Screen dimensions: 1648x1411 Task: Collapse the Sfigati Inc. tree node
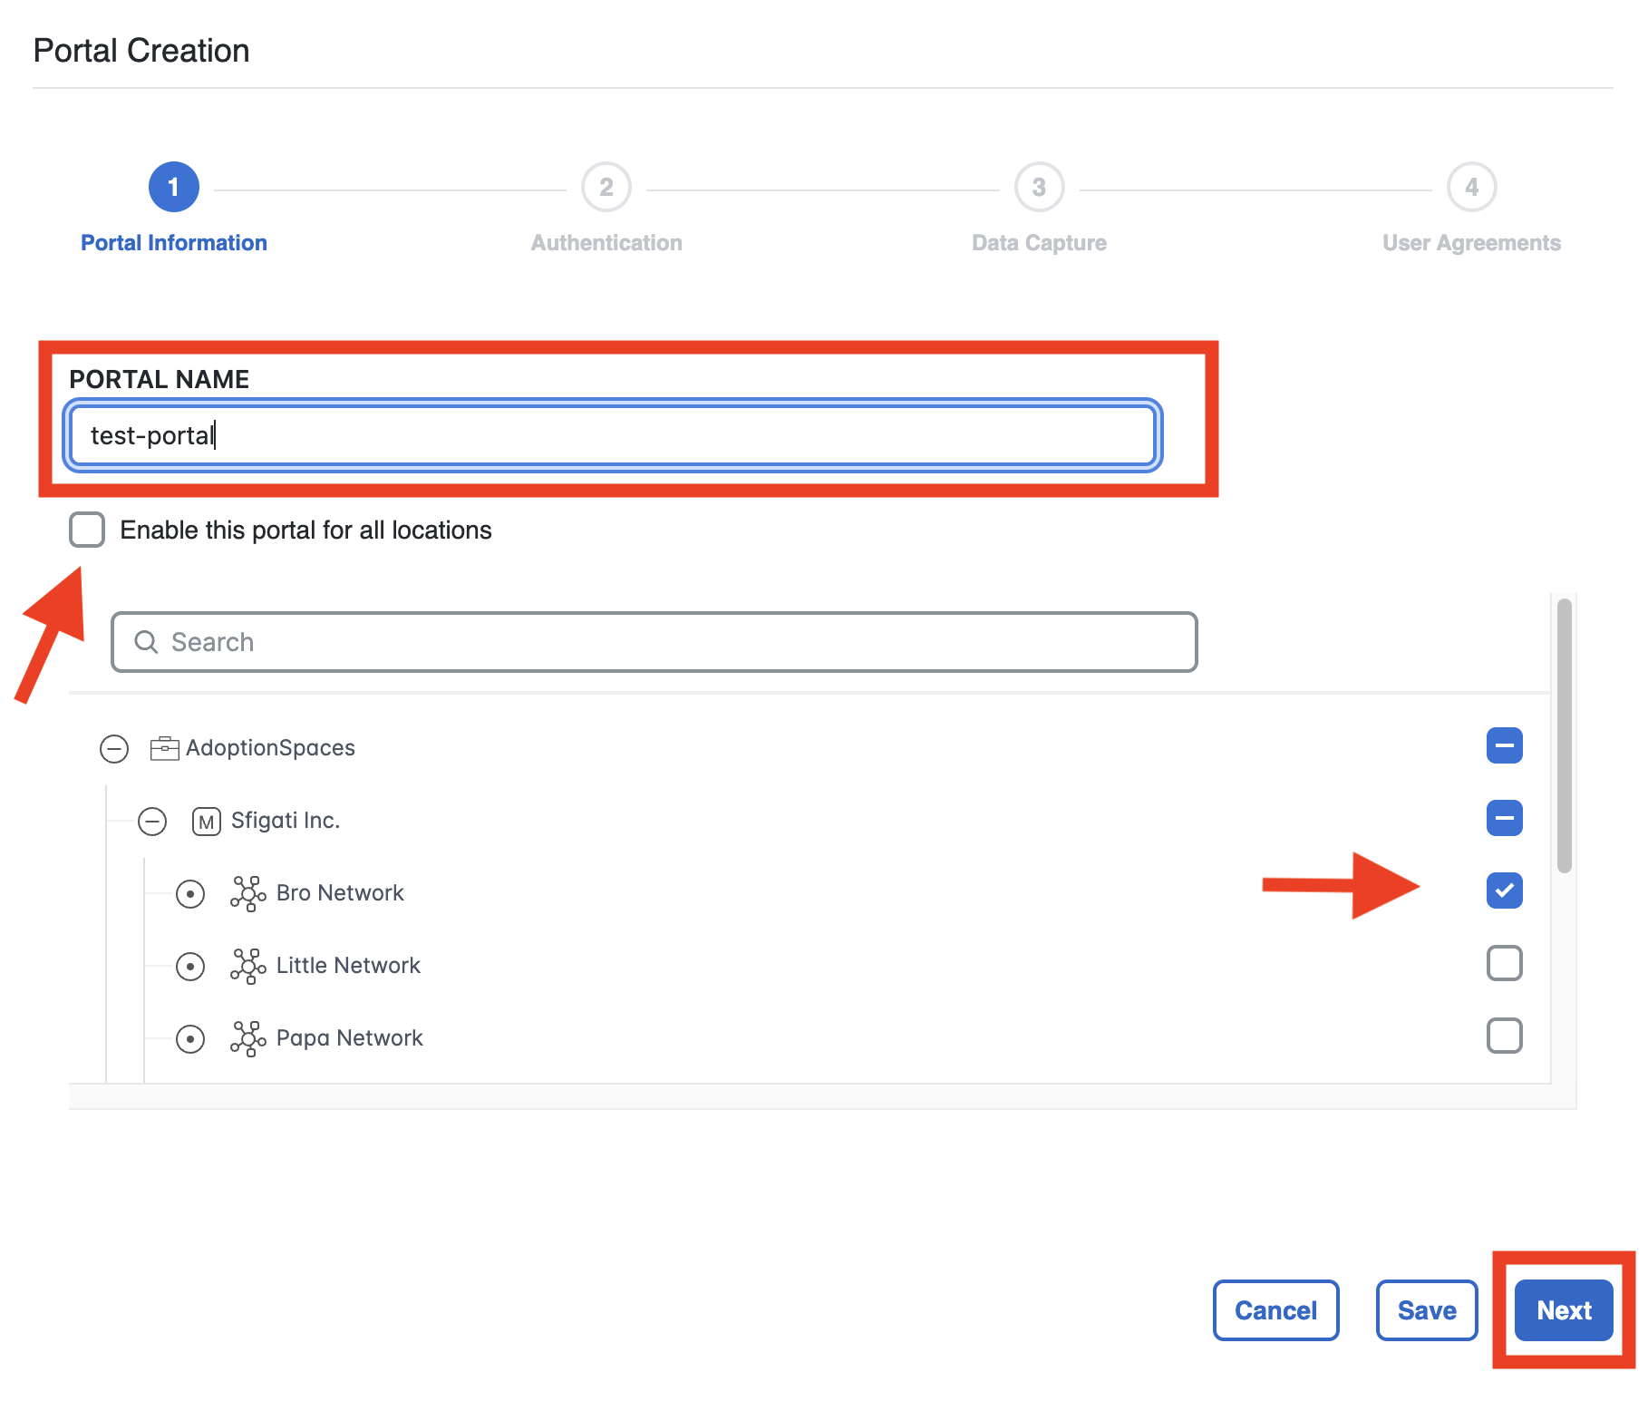point(152,822)
